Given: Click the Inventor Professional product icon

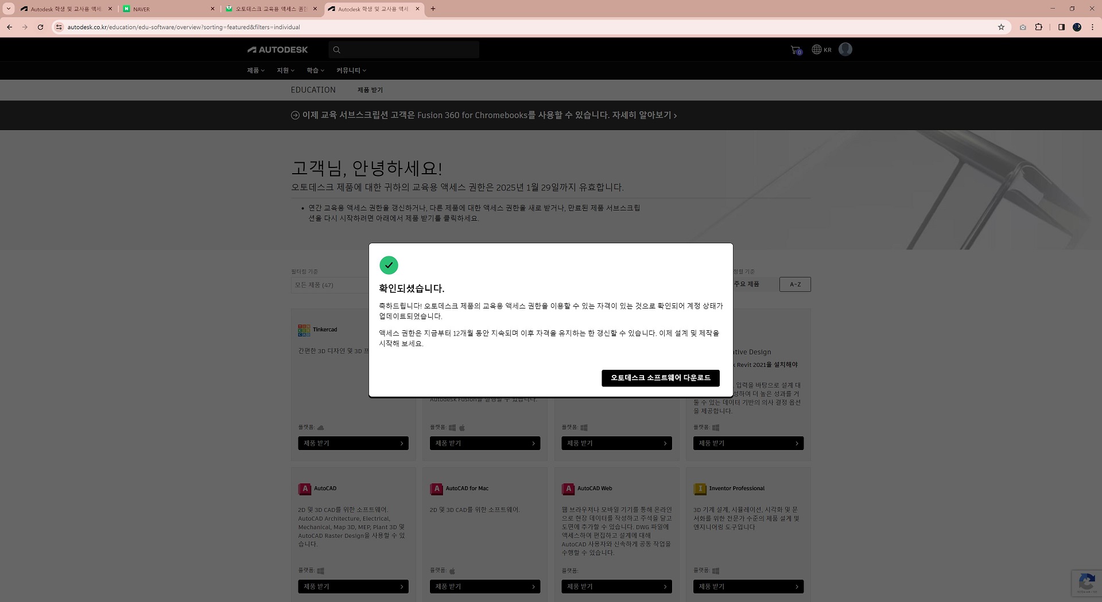Looking at the screenshot, I should (x=700, y=489).
